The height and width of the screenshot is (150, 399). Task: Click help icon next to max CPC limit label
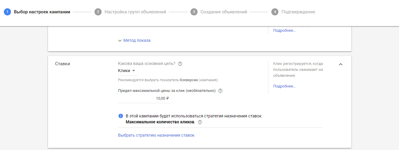click(x=220, y=91)
